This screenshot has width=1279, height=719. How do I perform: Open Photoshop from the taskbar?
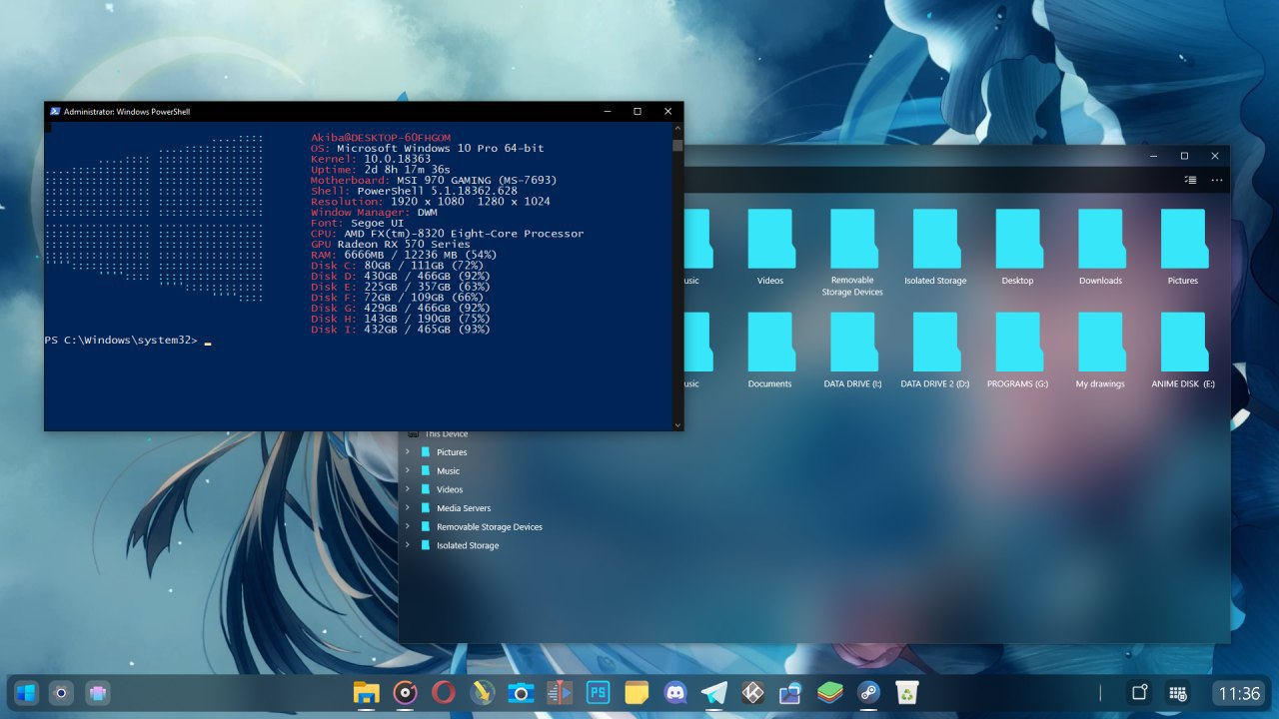tap(598, 693)
